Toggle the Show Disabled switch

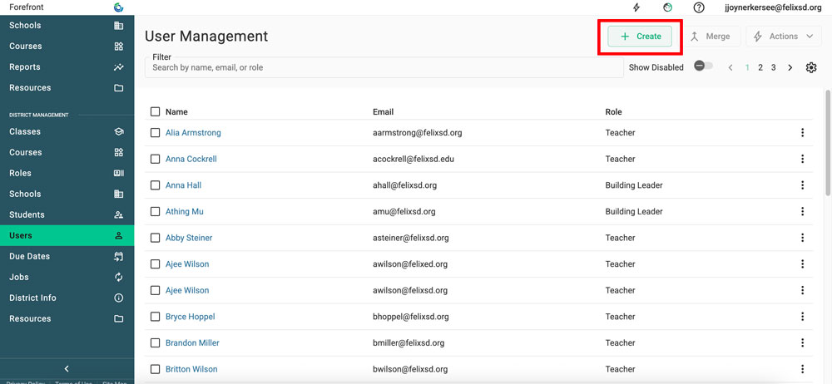(703, 66)
